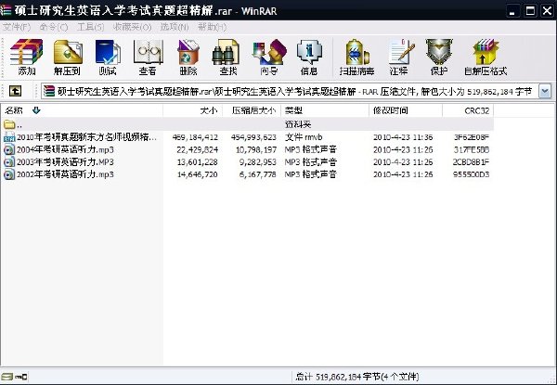The image size is (557, 385).
Task: Select file 2003年考研英语听力.MP3
Action: pyautogui.click(x=65, y=162)
